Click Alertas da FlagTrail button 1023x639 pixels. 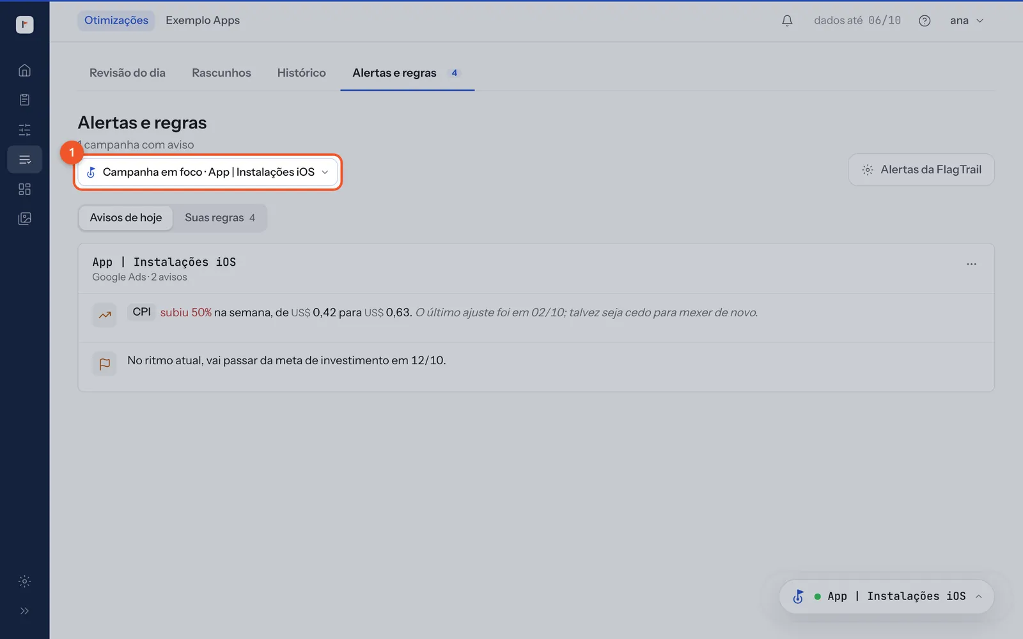coord(921,169)
